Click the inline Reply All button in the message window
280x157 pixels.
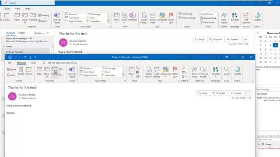219,93
